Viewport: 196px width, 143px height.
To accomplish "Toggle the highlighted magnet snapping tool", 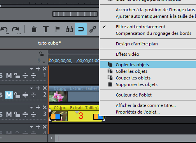I will coord(81,29).
